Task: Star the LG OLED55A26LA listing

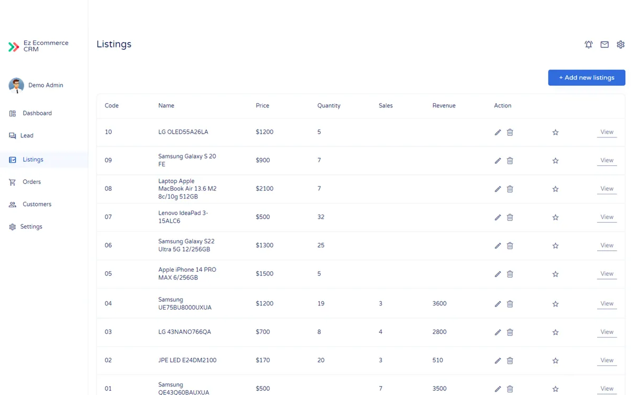Action: (x=555, y=132)
